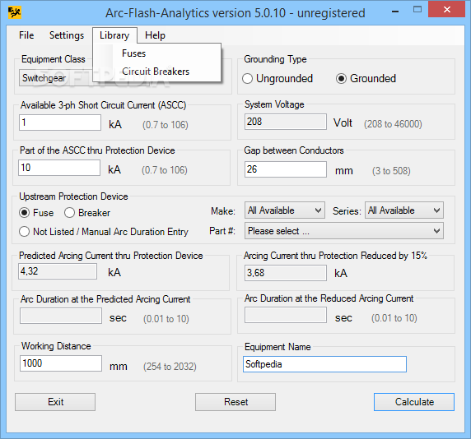Click the Reset button
This screenshot has height=439, width=471.
(x=235, y=402)
